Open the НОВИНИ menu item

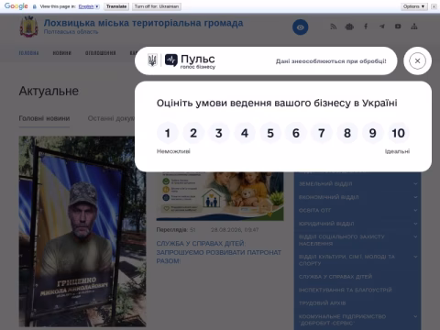(62, 53)
